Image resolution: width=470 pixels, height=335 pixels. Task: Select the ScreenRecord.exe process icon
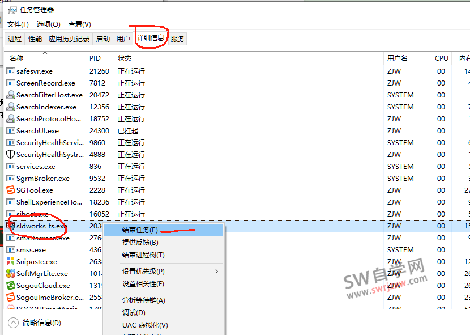10,83
